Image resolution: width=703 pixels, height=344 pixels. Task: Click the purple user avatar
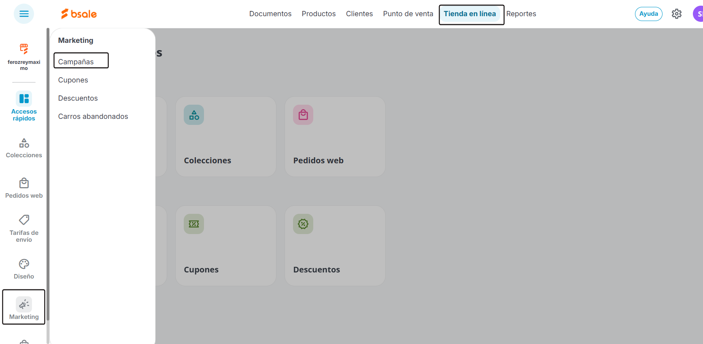coord(698,14)
